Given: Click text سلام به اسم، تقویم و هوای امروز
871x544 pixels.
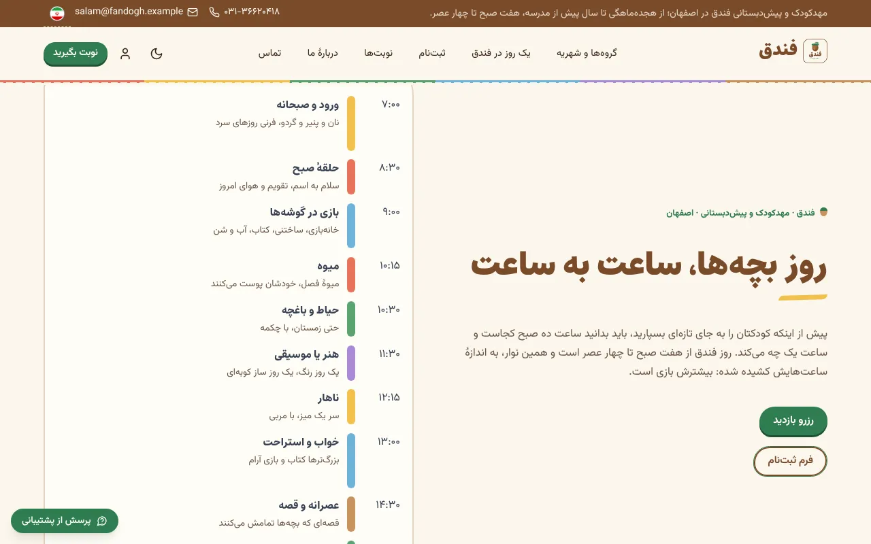Looking at the screenshot, I should tap(279, 186).
